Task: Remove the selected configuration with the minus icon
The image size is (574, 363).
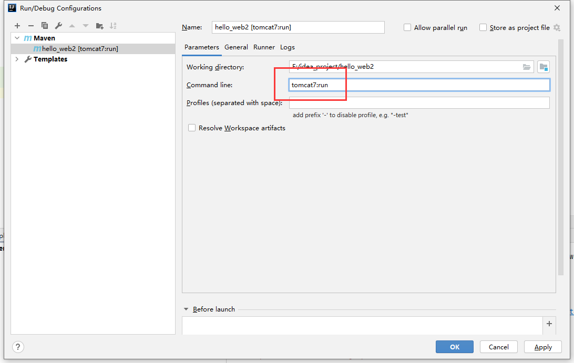Action: point(30,26)
